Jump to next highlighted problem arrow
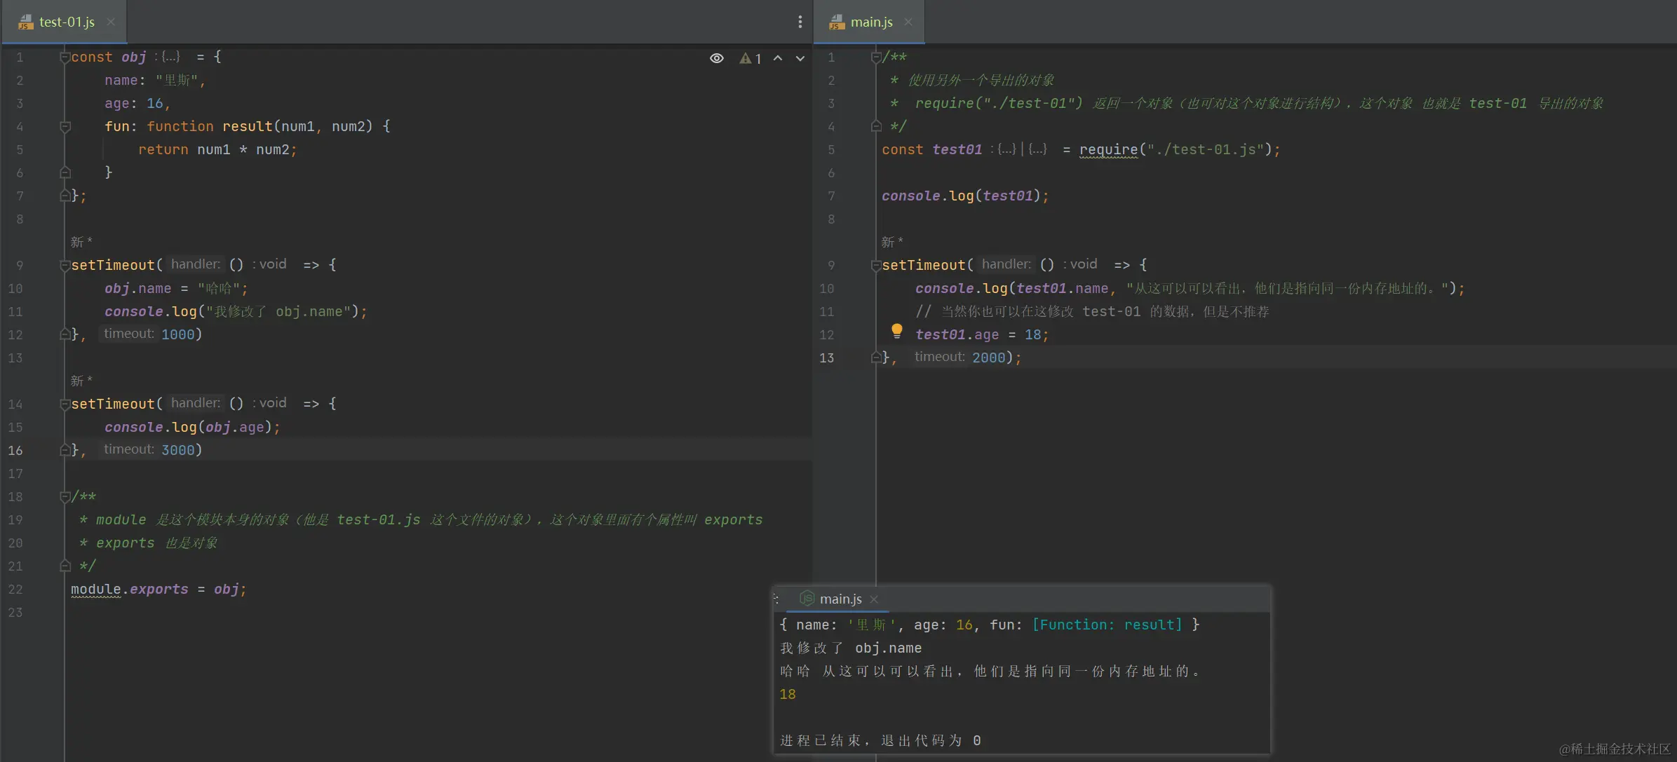This screenshot has height=762, width=1677. 800,58
